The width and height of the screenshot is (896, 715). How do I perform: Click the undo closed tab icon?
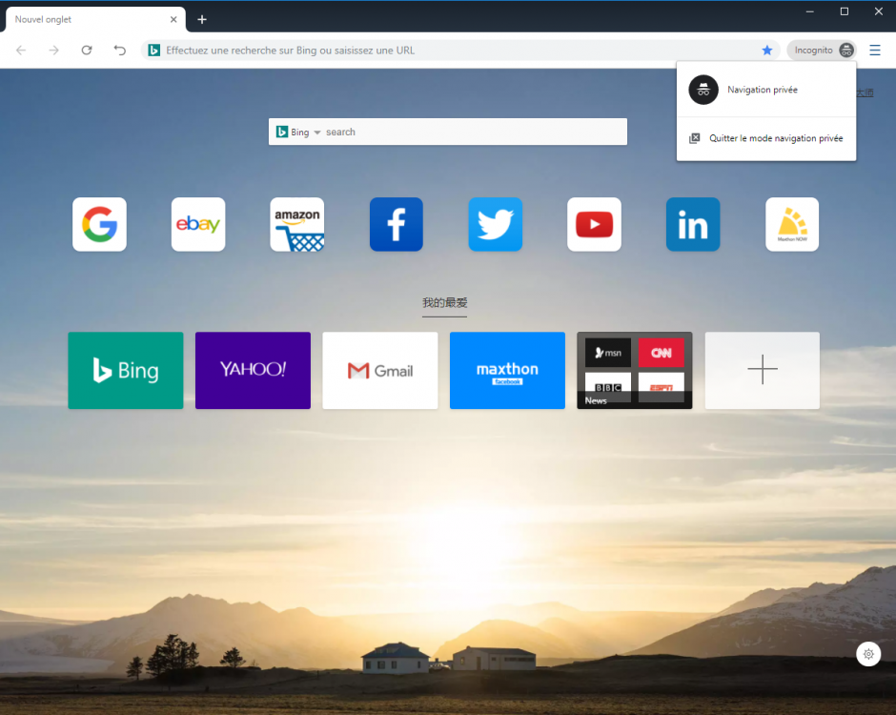click(x=119, y=50)
